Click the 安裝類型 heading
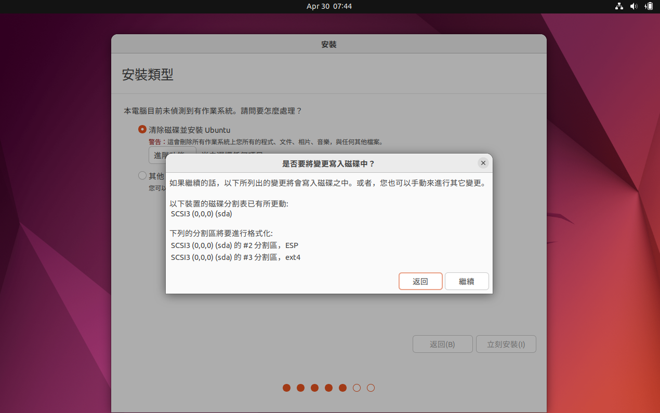Screen dimensions: 660x413 (x=148, y=74)
